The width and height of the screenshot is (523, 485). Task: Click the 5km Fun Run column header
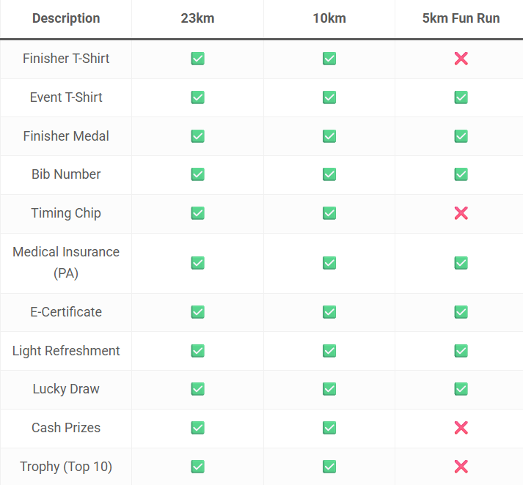click(x=461, y=18)
